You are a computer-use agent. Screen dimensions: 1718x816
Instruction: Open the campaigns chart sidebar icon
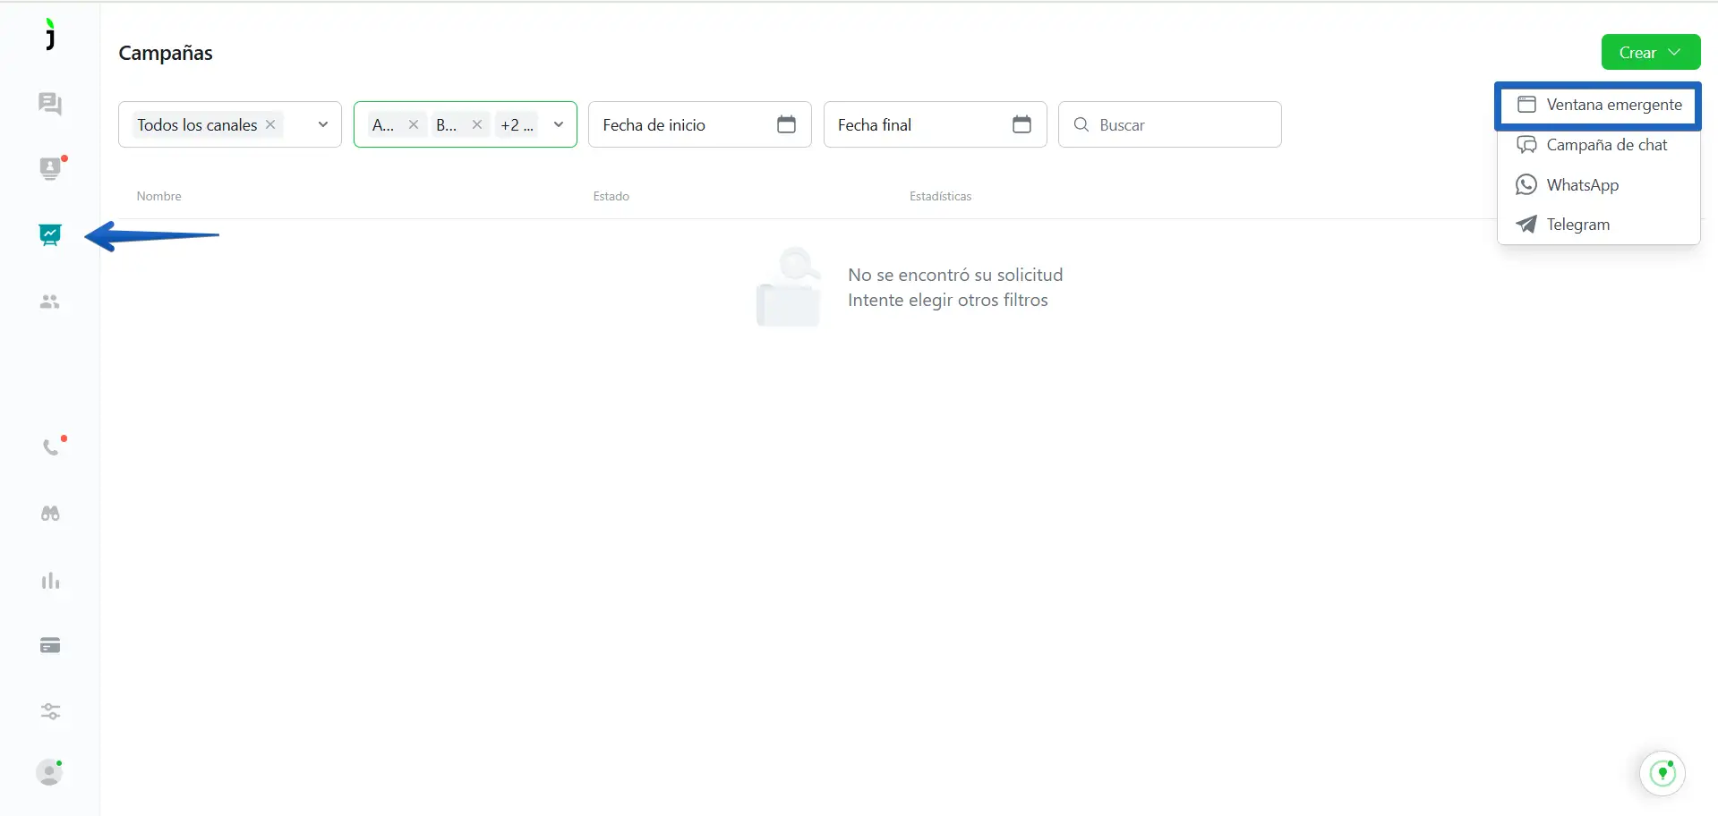pos(50,235)
